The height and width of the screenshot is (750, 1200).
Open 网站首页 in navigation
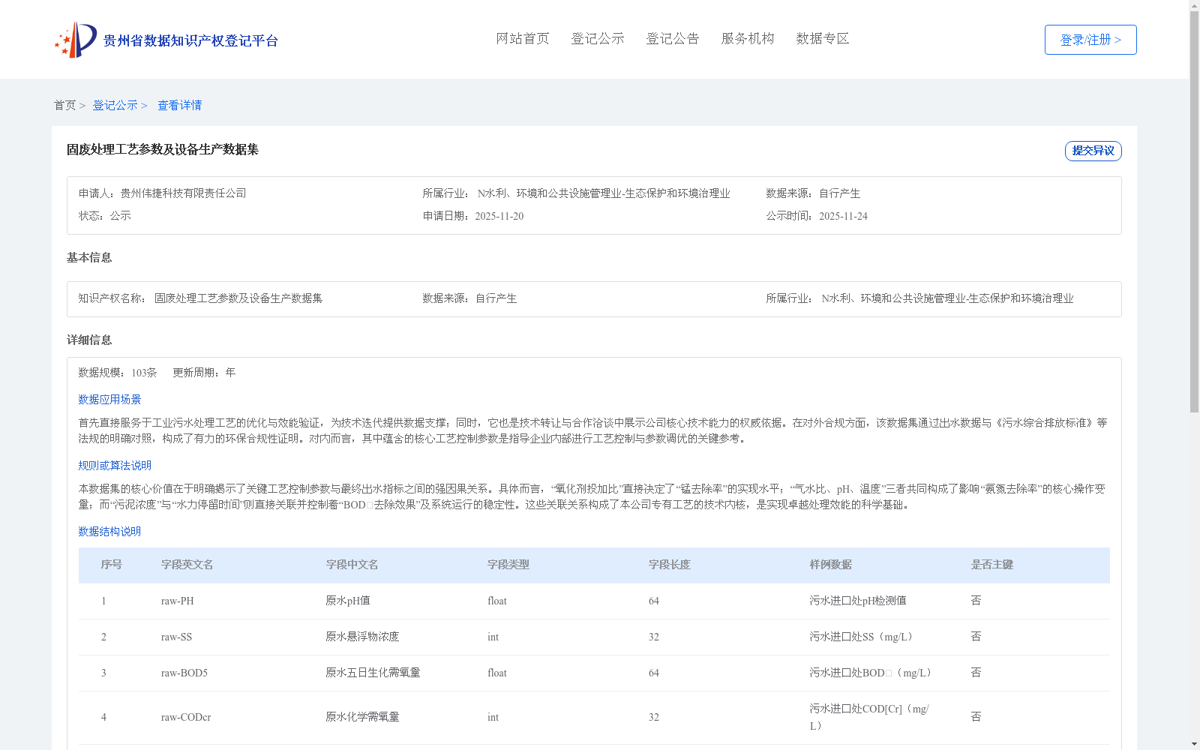(x=523, y=38)
